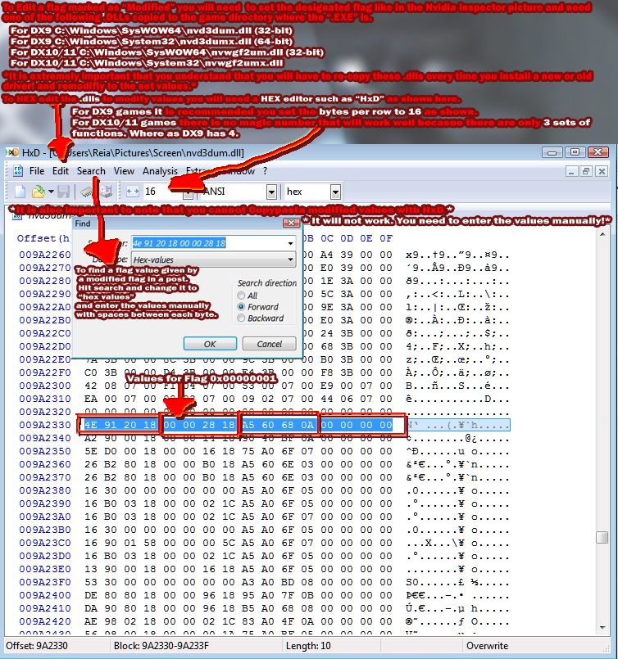Open the Analysis menu
Screen dimensions: 618x659
[x=160, y=171]
